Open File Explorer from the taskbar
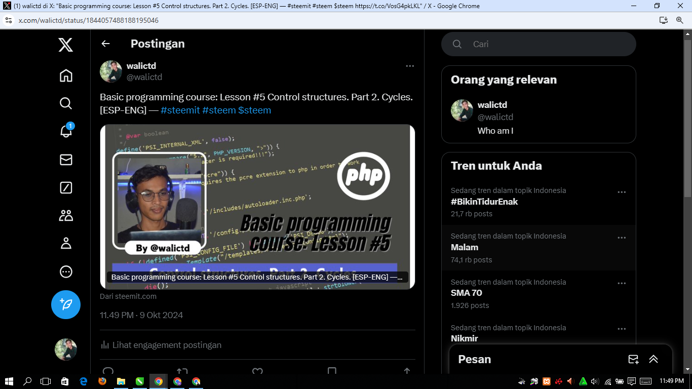 pos(121,381)
